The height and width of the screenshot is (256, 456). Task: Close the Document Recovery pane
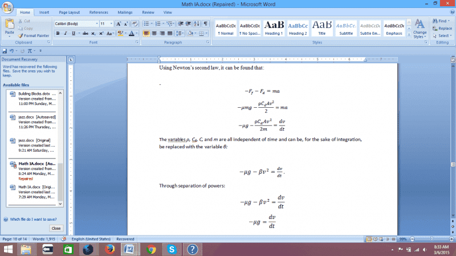click(55, 227)
